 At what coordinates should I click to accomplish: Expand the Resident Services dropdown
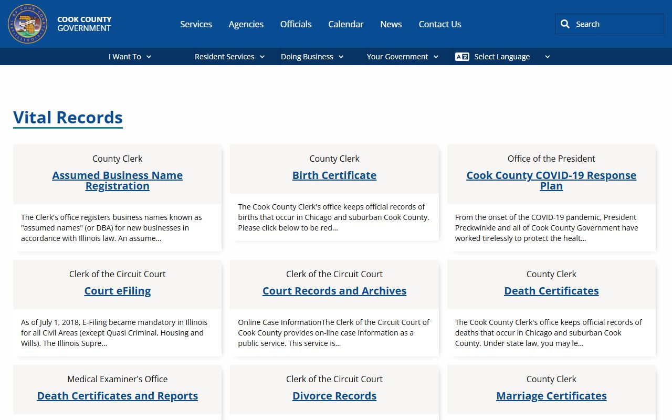[230, 57]
